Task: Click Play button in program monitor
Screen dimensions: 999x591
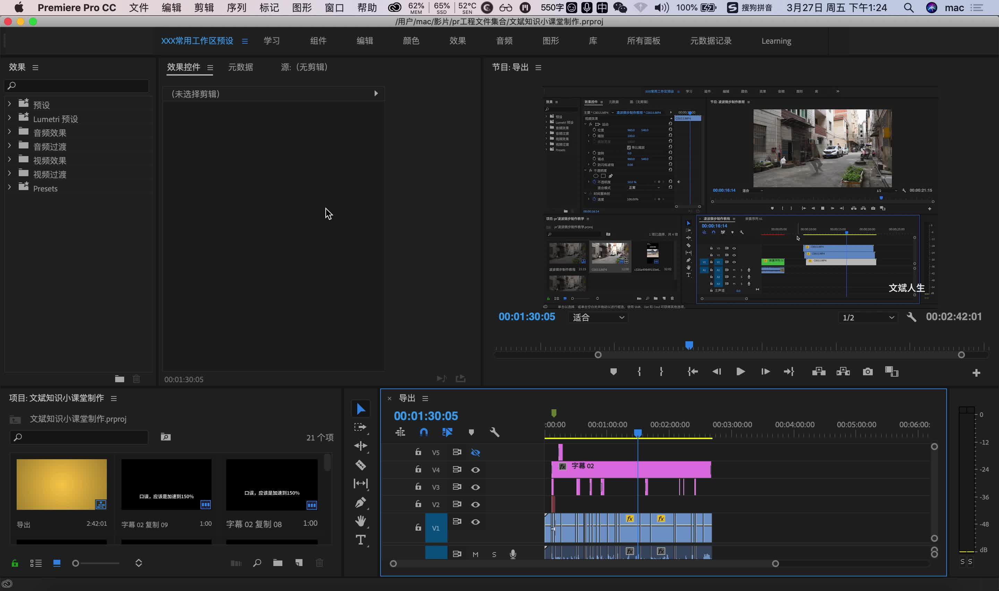Action: pos(741,371)
